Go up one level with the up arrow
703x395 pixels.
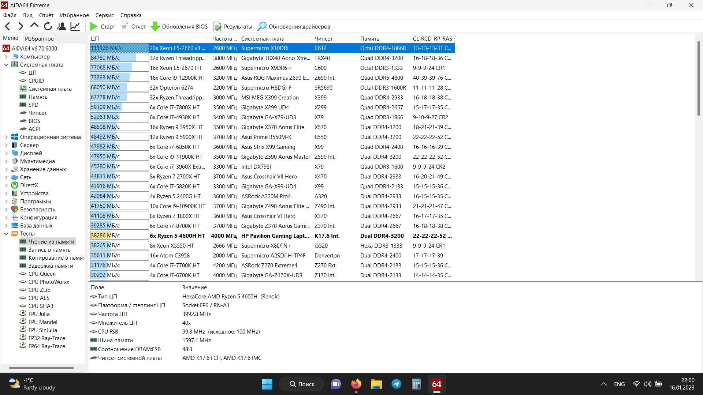pos(34,26)
